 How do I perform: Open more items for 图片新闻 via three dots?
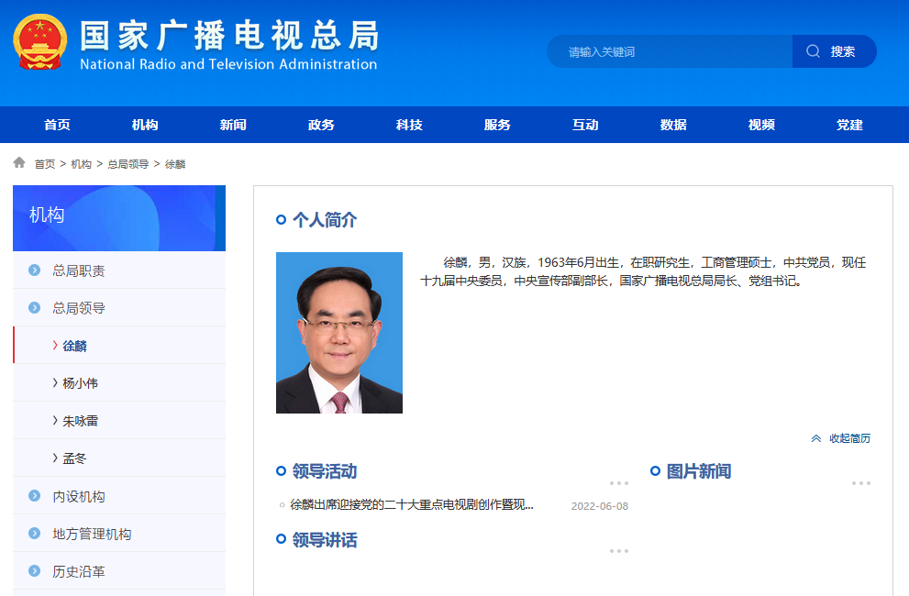[861, 483]
